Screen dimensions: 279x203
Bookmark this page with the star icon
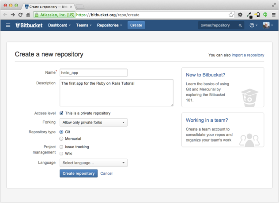(x=231, y=15)
